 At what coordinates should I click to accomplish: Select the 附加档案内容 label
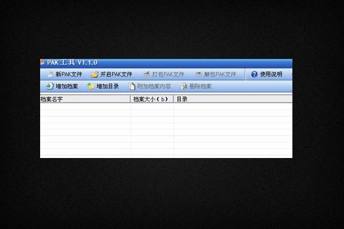click(x=154, y=86)
